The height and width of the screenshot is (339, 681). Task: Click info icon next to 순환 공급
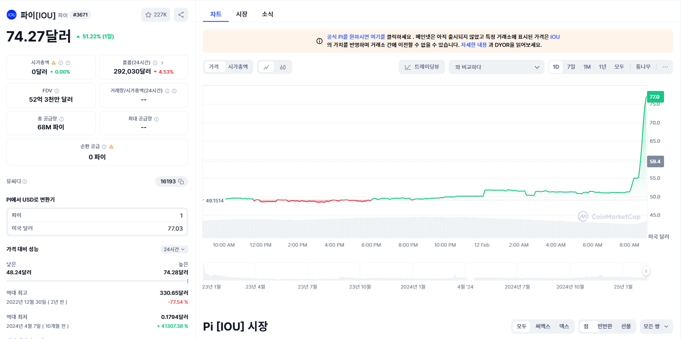coord(104,147)
